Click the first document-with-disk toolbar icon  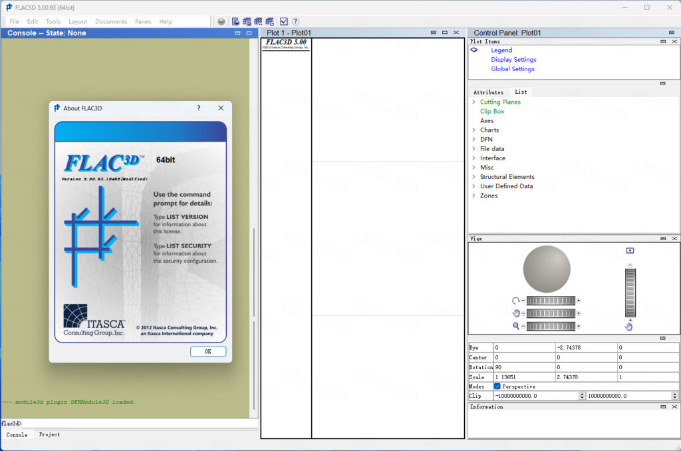[235, 21]
